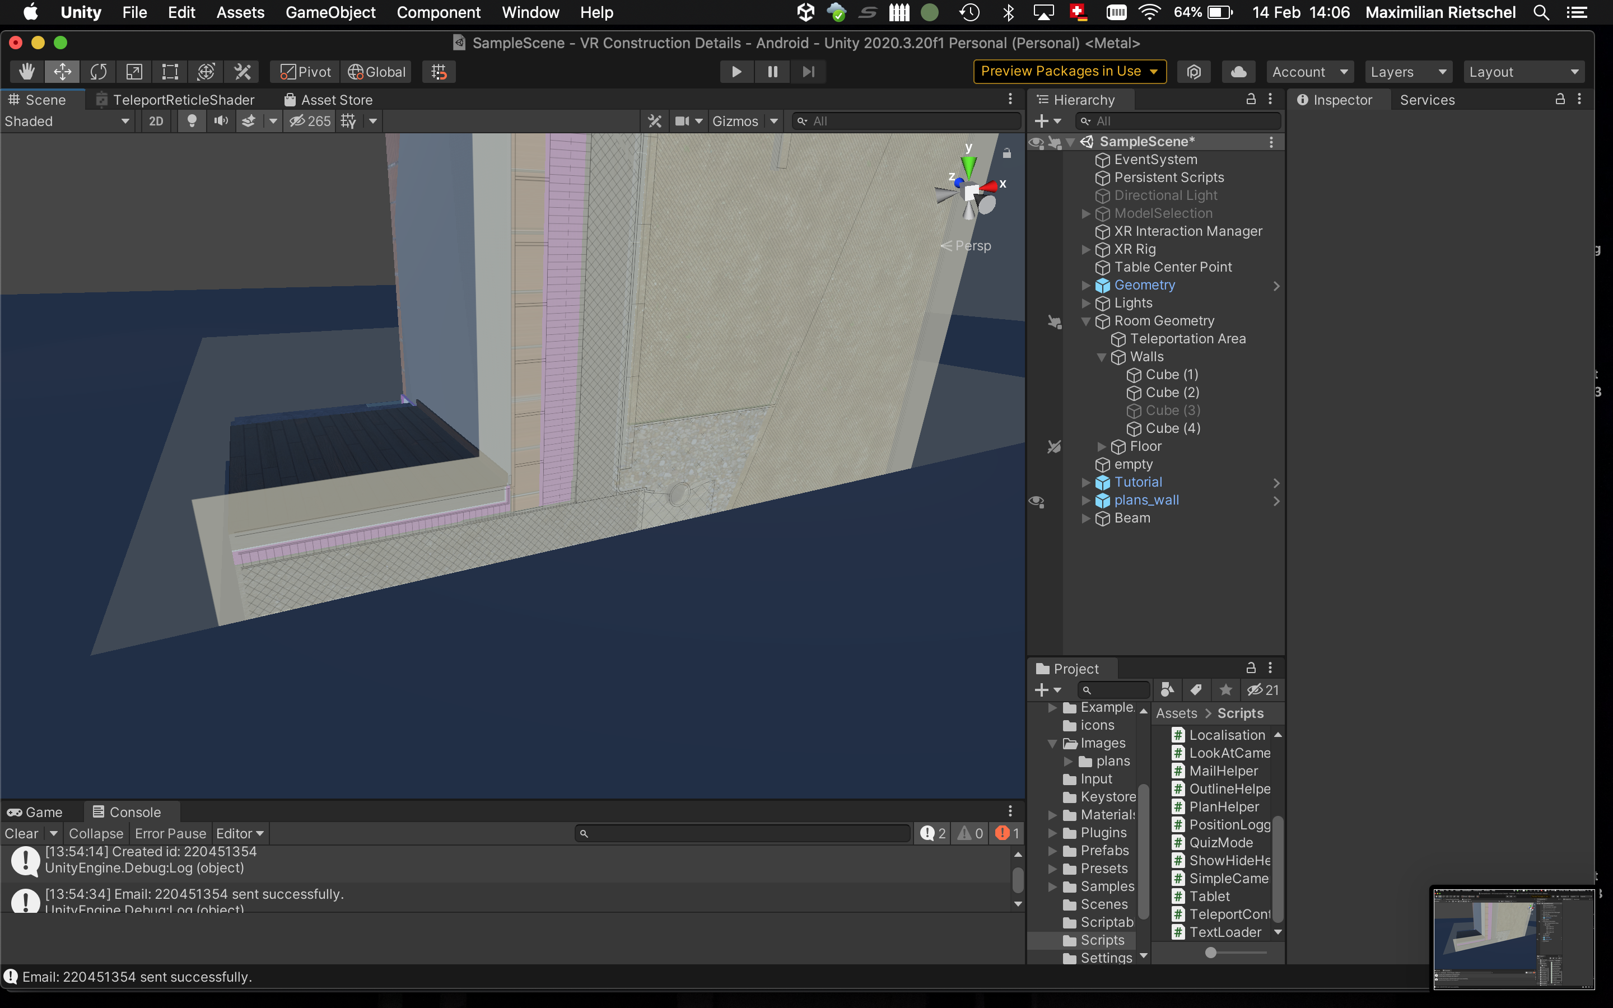1613x1008 pixels.
Task: Click the Clear console button
Action: tap(21, 833)
